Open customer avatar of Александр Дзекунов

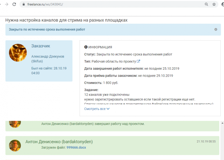[x=18, y=53]
